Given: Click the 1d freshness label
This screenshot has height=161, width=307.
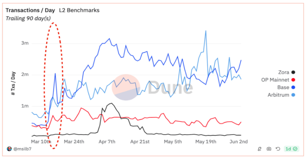Looking at the screenshot, I should point(288,149).
